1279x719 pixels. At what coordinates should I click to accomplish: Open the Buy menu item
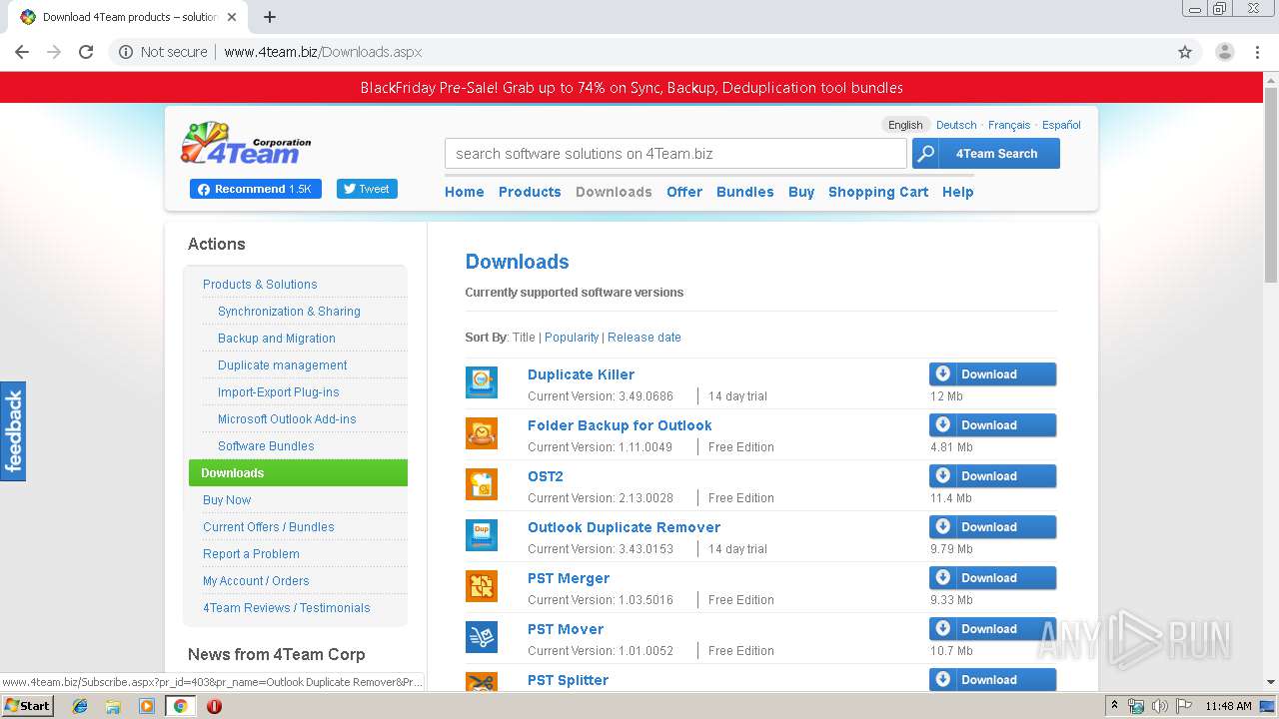click(x=801, y=192)
